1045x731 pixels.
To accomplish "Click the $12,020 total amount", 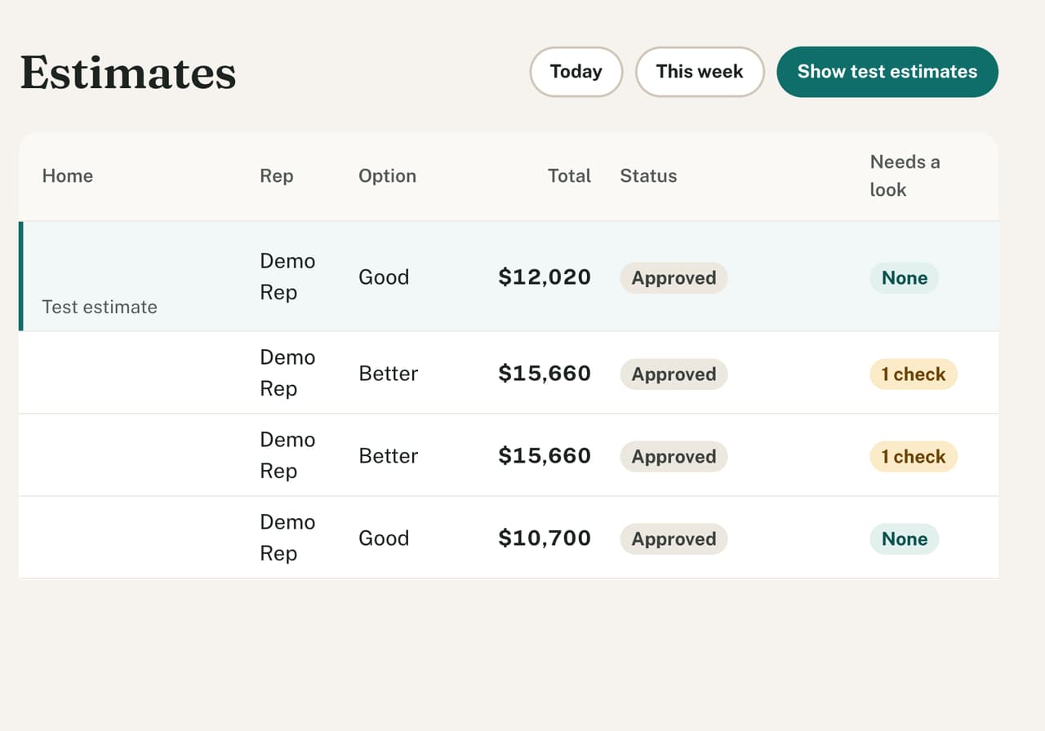I will pyautogui.click(x=545, y=277).
